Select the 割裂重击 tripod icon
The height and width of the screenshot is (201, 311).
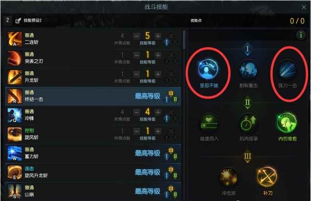pyautogui.click(x=248, y=70)
